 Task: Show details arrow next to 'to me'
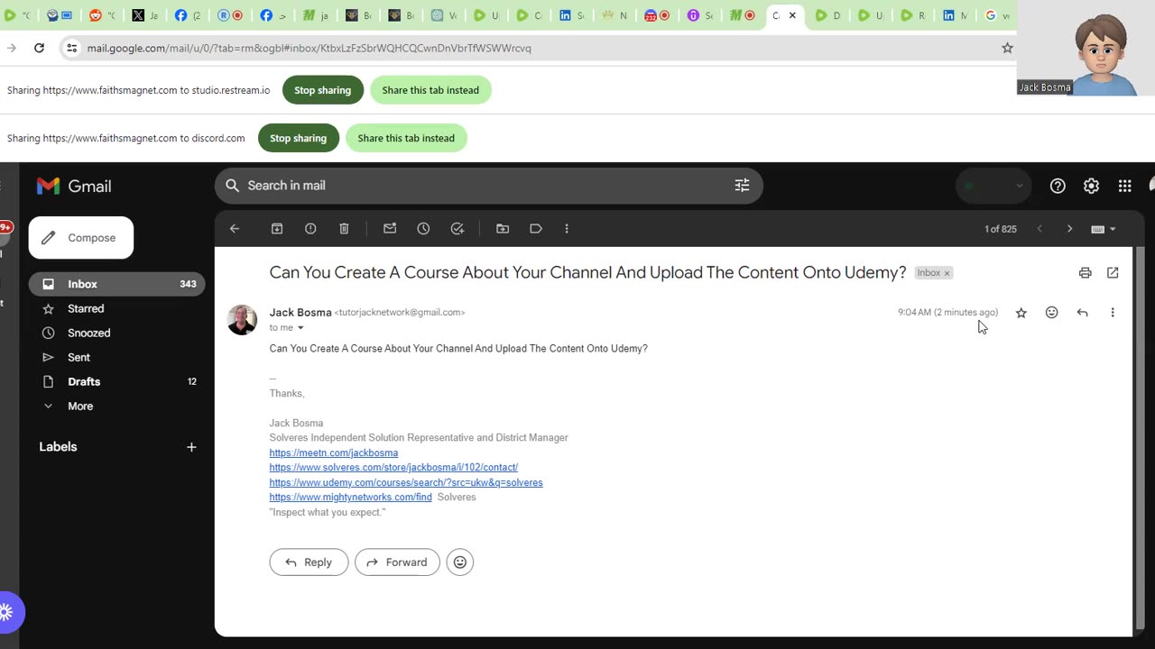click(x=300, y=328)
